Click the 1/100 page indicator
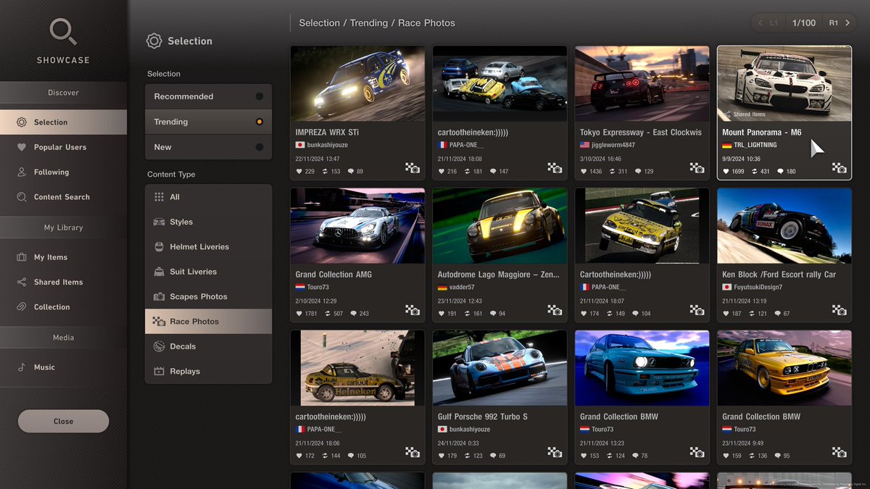870x489 pixels. (804, 23)
